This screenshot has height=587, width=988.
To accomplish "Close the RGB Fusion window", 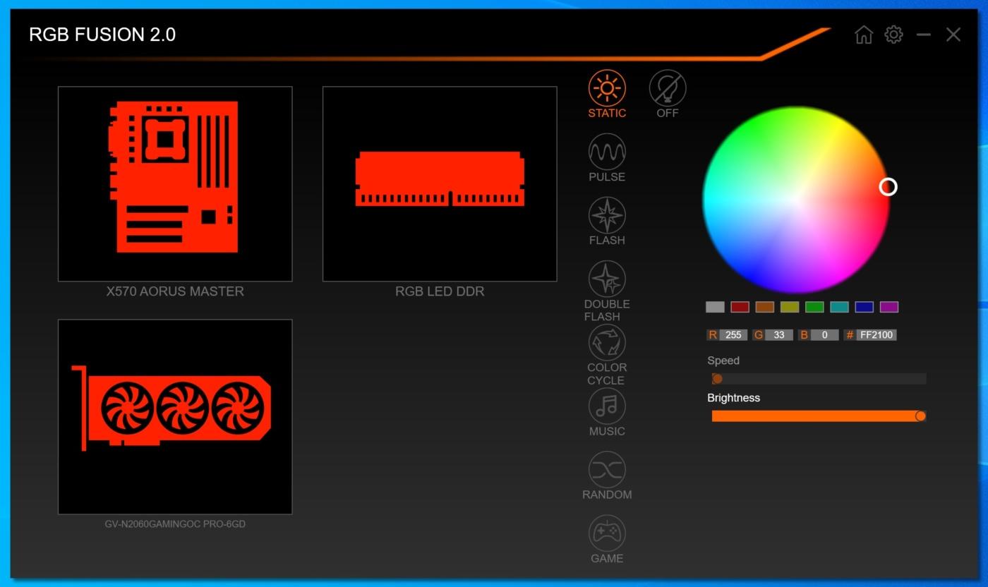I will pyautogui.click(x=953, y=35).
